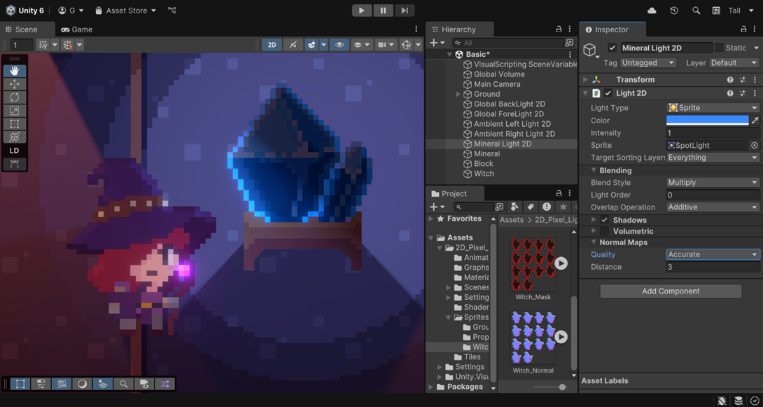This screenshot has height=407, width=763.
Task: Disable the Light 2D component checkbox
Action: tap(608, 93)
